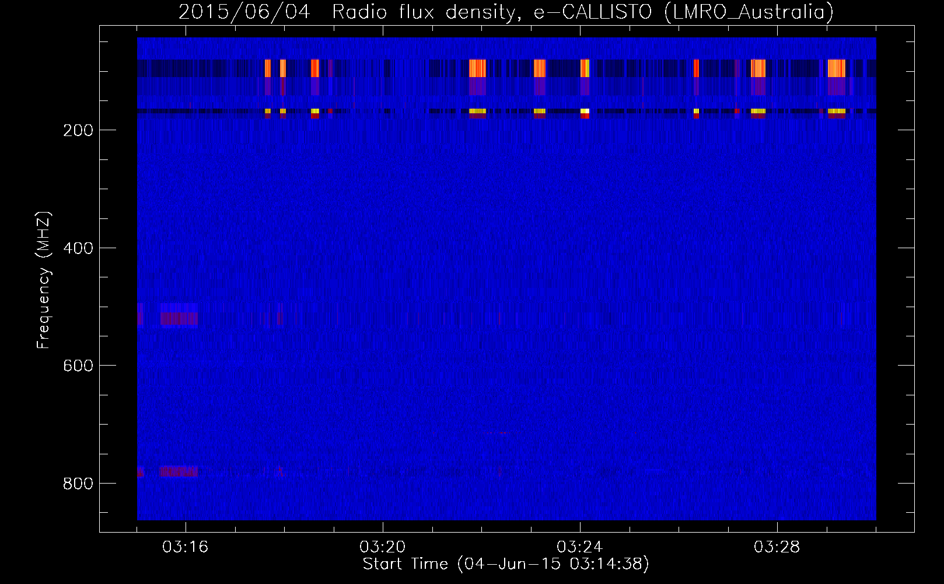Click the 'Start Time (04-Jun-15 03:14:38)' label
The width and height of the screenshot is (944, 584).
tap(506, 564)
